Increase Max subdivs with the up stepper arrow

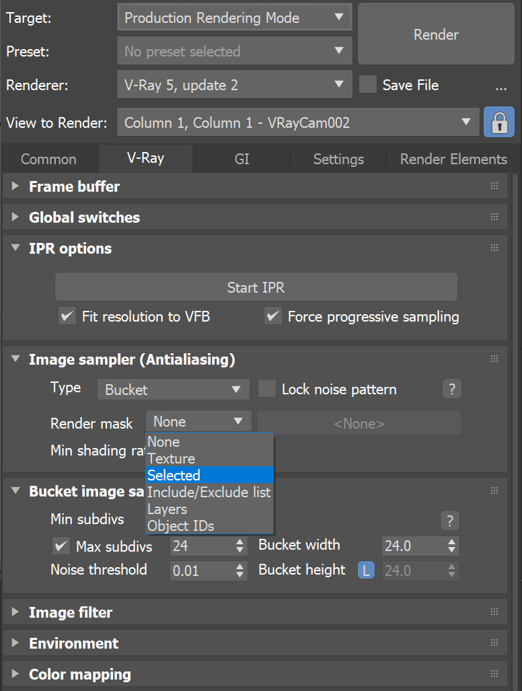click(x=240, y=542)
